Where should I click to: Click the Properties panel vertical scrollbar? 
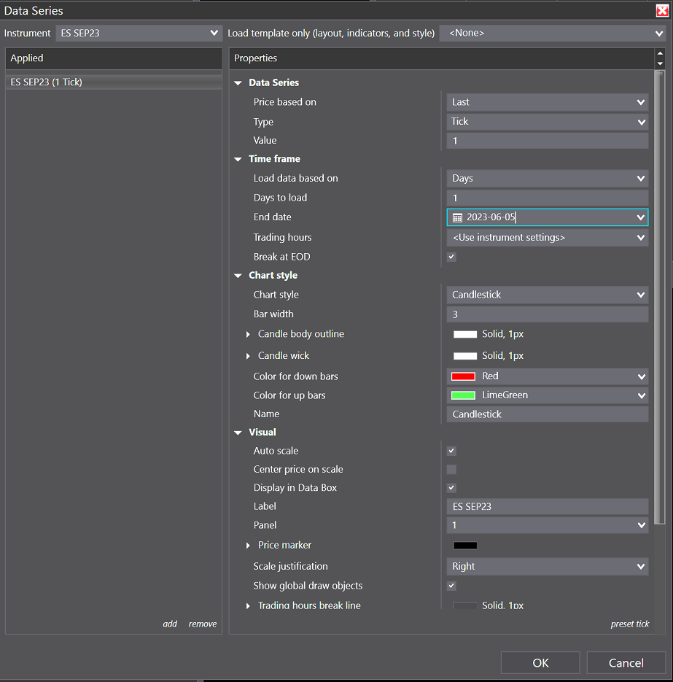tap(660, 298)
